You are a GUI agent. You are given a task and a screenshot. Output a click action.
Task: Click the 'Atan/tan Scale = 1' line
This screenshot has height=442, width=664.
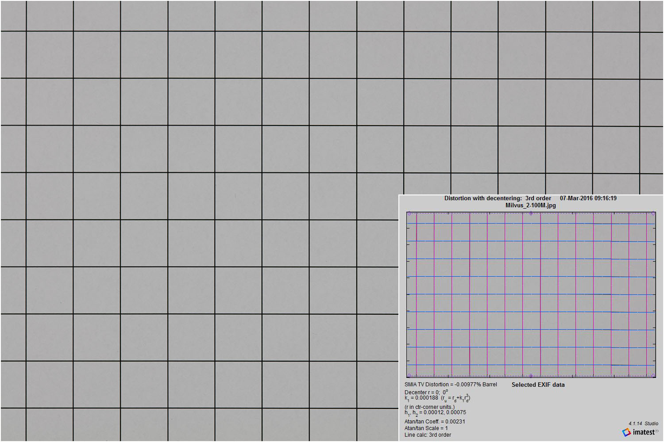coord(426,428)
